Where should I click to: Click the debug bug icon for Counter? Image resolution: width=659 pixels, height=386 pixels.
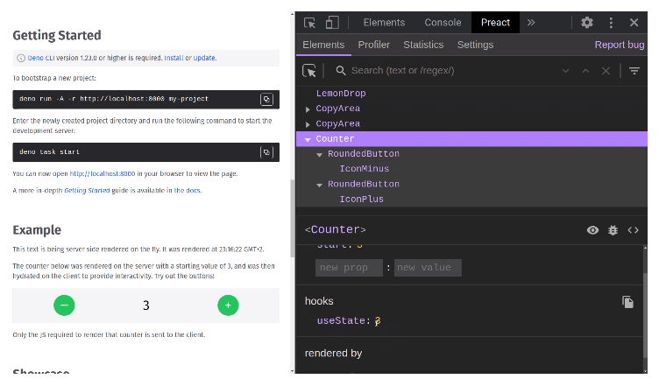[x=613, y=230]
